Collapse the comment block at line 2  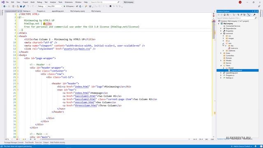click(x=18, y=17)
